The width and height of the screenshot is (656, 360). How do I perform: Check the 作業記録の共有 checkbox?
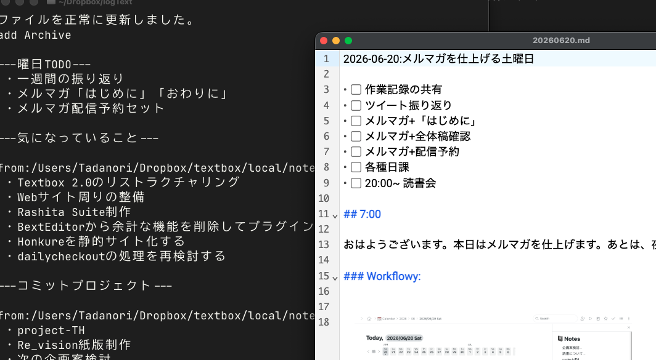tap(356, 89)
